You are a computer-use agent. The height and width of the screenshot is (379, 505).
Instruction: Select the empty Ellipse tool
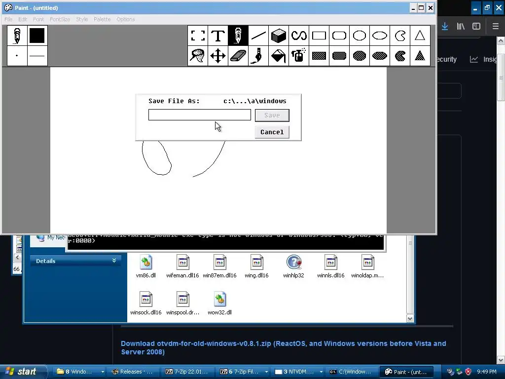[380, 36]
